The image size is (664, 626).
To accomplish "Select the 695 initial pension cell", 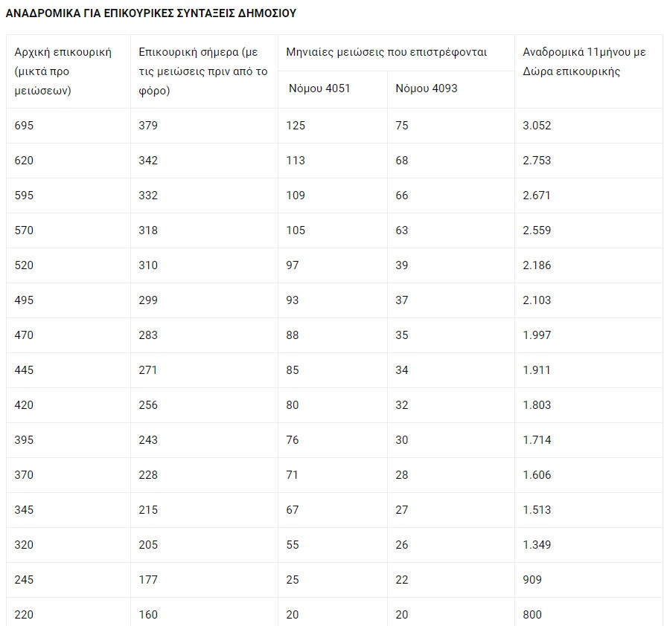I will [25, 126].
